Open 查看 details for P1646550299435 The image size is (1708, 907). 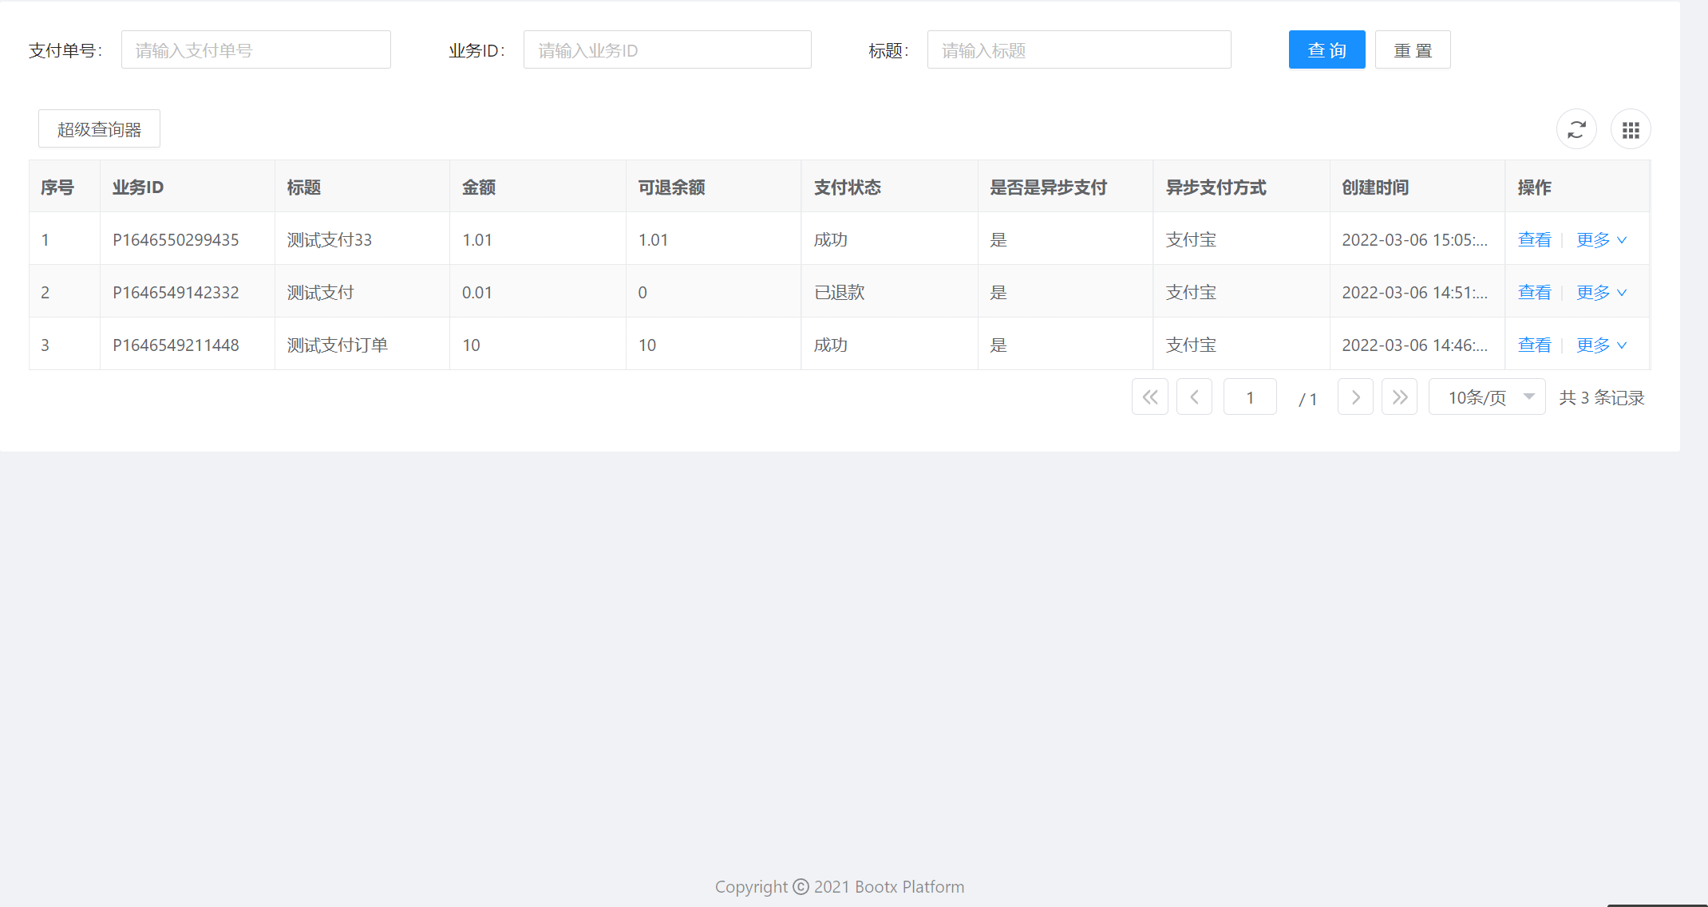pos(1534,239)
